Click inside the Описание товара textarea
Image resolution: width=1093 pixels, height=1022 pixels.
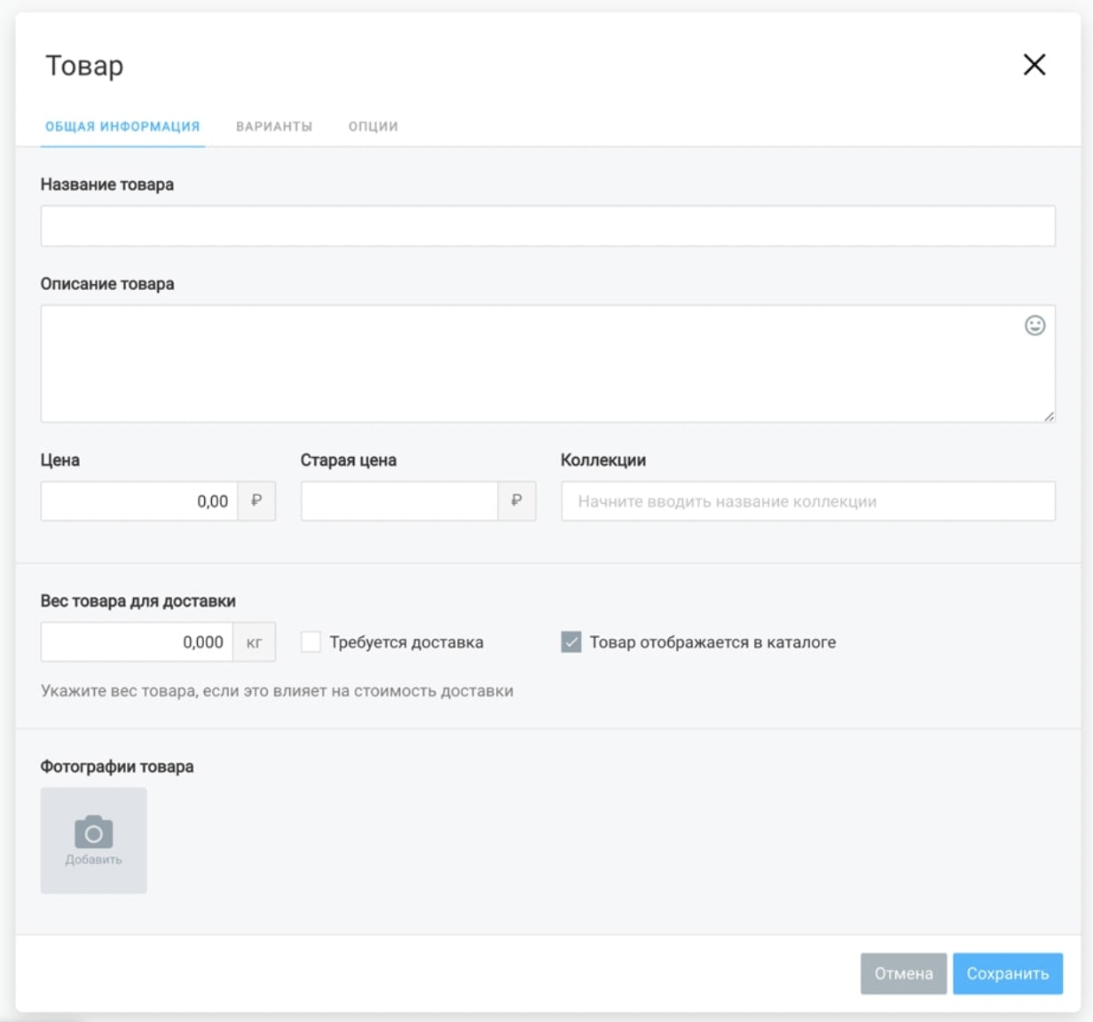(x=532, y=364)
